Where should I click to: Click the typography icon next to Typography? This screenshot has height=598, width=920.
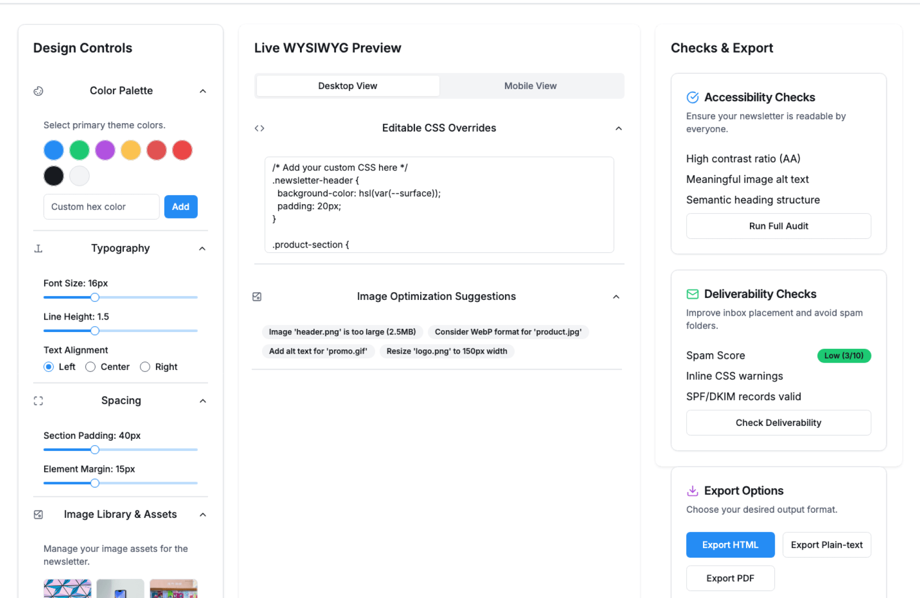(38, 249)
